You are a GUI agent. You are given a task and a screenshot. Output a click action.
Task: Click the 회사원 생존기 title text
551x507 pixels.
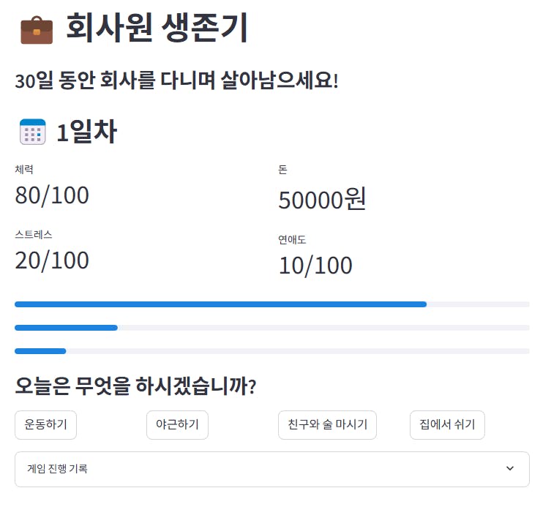[157, 29]
